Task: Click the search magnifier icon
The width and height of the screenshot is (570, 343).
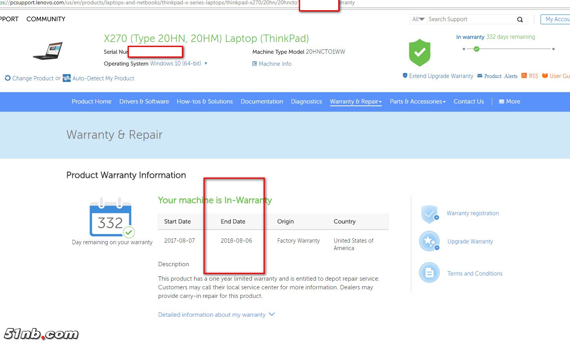Action: coord(520,20)
